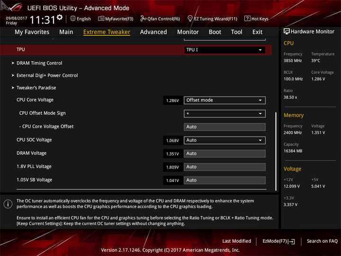Click the globe language icon
Image resolution: width=341 pixels, height=256 pixels.
point(73,18)
